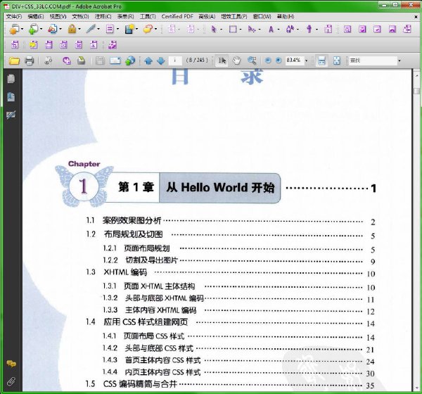
Task: Toggle the Comments panel button
Action: (x=11, y=364)
